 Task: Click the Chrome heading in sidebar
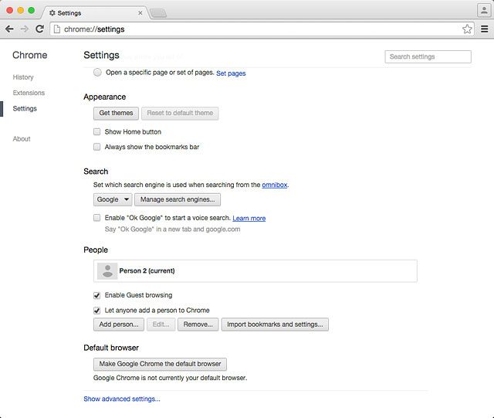tap(30, 55)
